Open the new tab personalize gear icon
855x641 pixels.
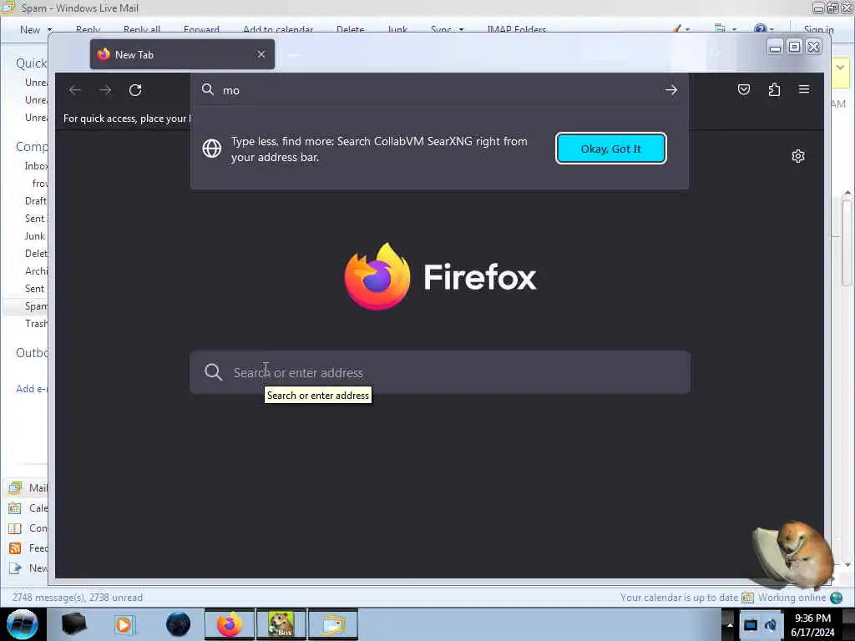click(797, 156)
